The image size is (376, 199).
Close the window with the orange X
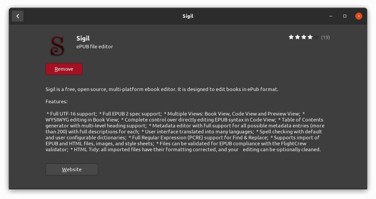tap(359, 16)
